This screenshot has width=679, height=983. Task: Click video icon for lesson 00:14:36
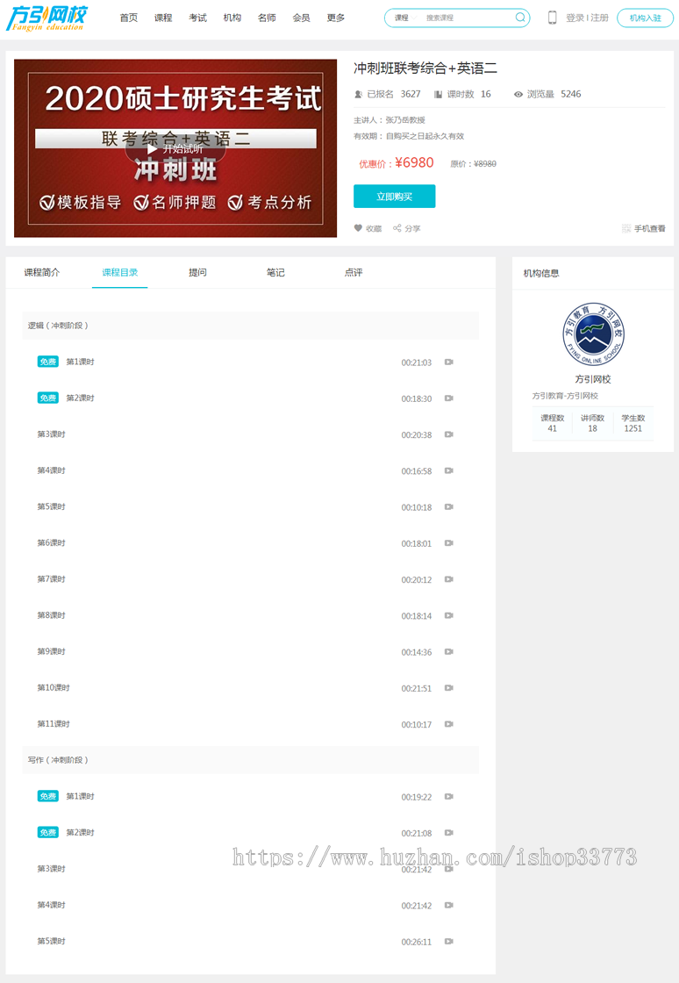click(449, 652)
